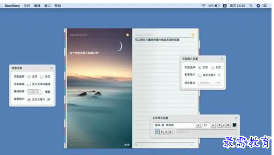Viewport: 274px width, 155px height.
Task: Select 左页 radio in 页面图片设置 panel
Action: coord(200,67)
